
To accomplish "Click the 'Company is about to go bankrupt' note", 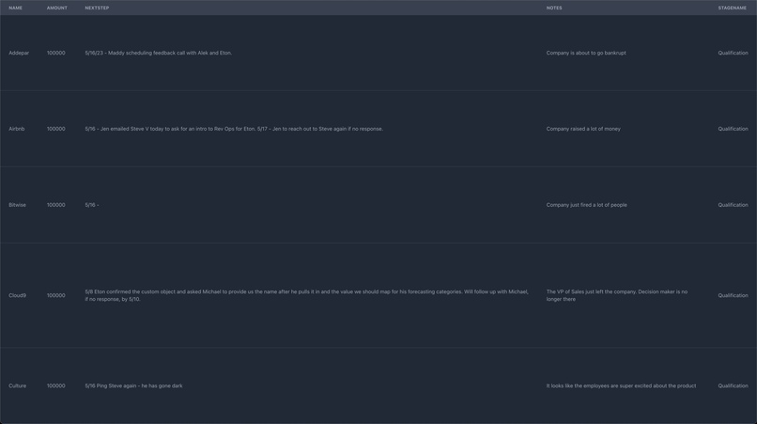I will pyautogui.click(x=586, y=54).
